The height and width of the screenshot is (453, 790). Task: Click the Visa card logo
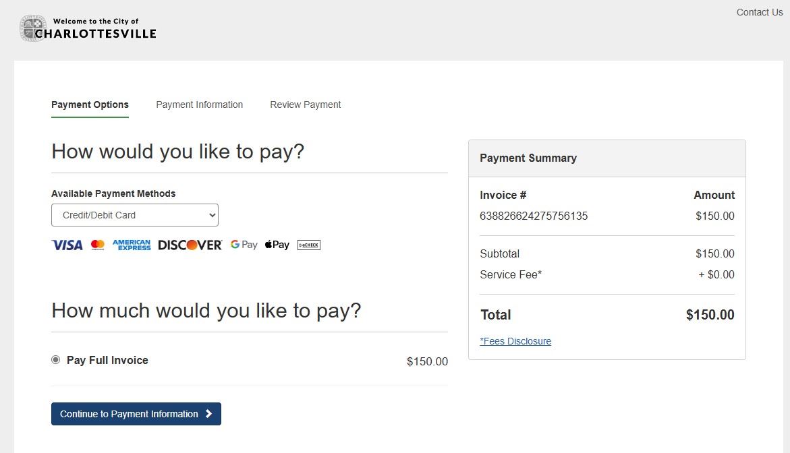tap(67, 245)
